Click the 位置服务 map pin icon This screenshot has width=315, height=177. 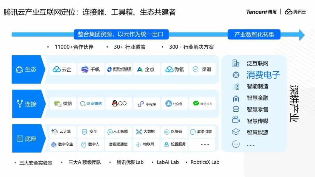pos(166,144)
